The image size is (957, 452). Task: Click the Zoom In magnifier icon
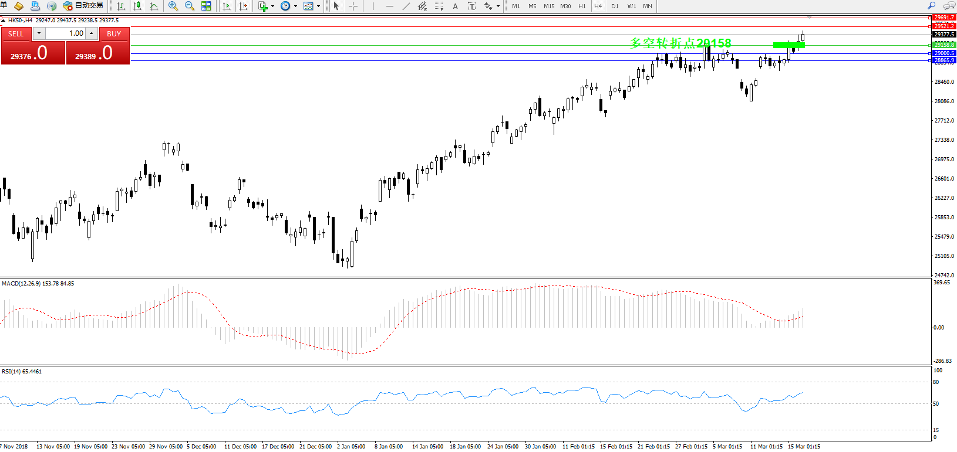point(173,6)
